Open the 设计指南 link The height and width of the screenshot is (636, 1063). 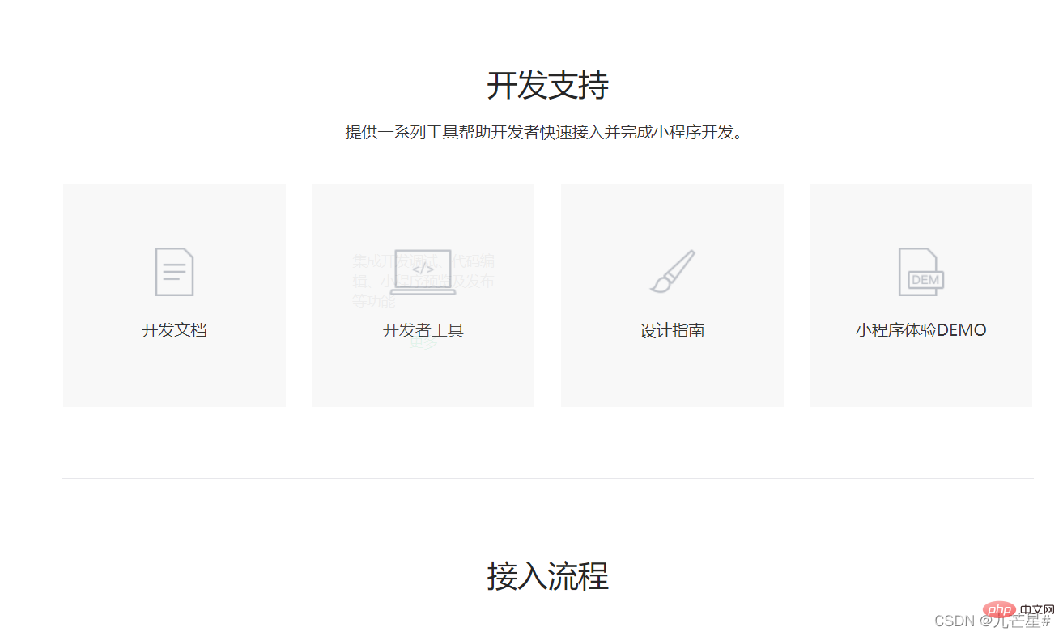click(x=672, y=330)
